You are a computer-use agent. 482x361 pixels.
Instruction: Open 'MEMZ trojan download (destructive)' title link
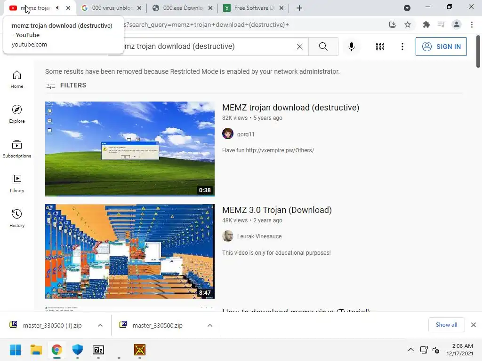point(290,108)
